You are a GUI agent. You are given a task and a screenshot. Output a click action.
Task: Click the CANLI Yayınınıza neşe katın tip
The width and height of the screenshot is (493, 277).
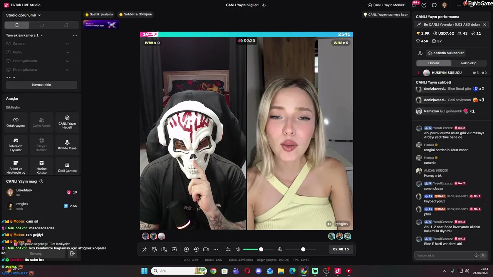click(x=386, y=15)
